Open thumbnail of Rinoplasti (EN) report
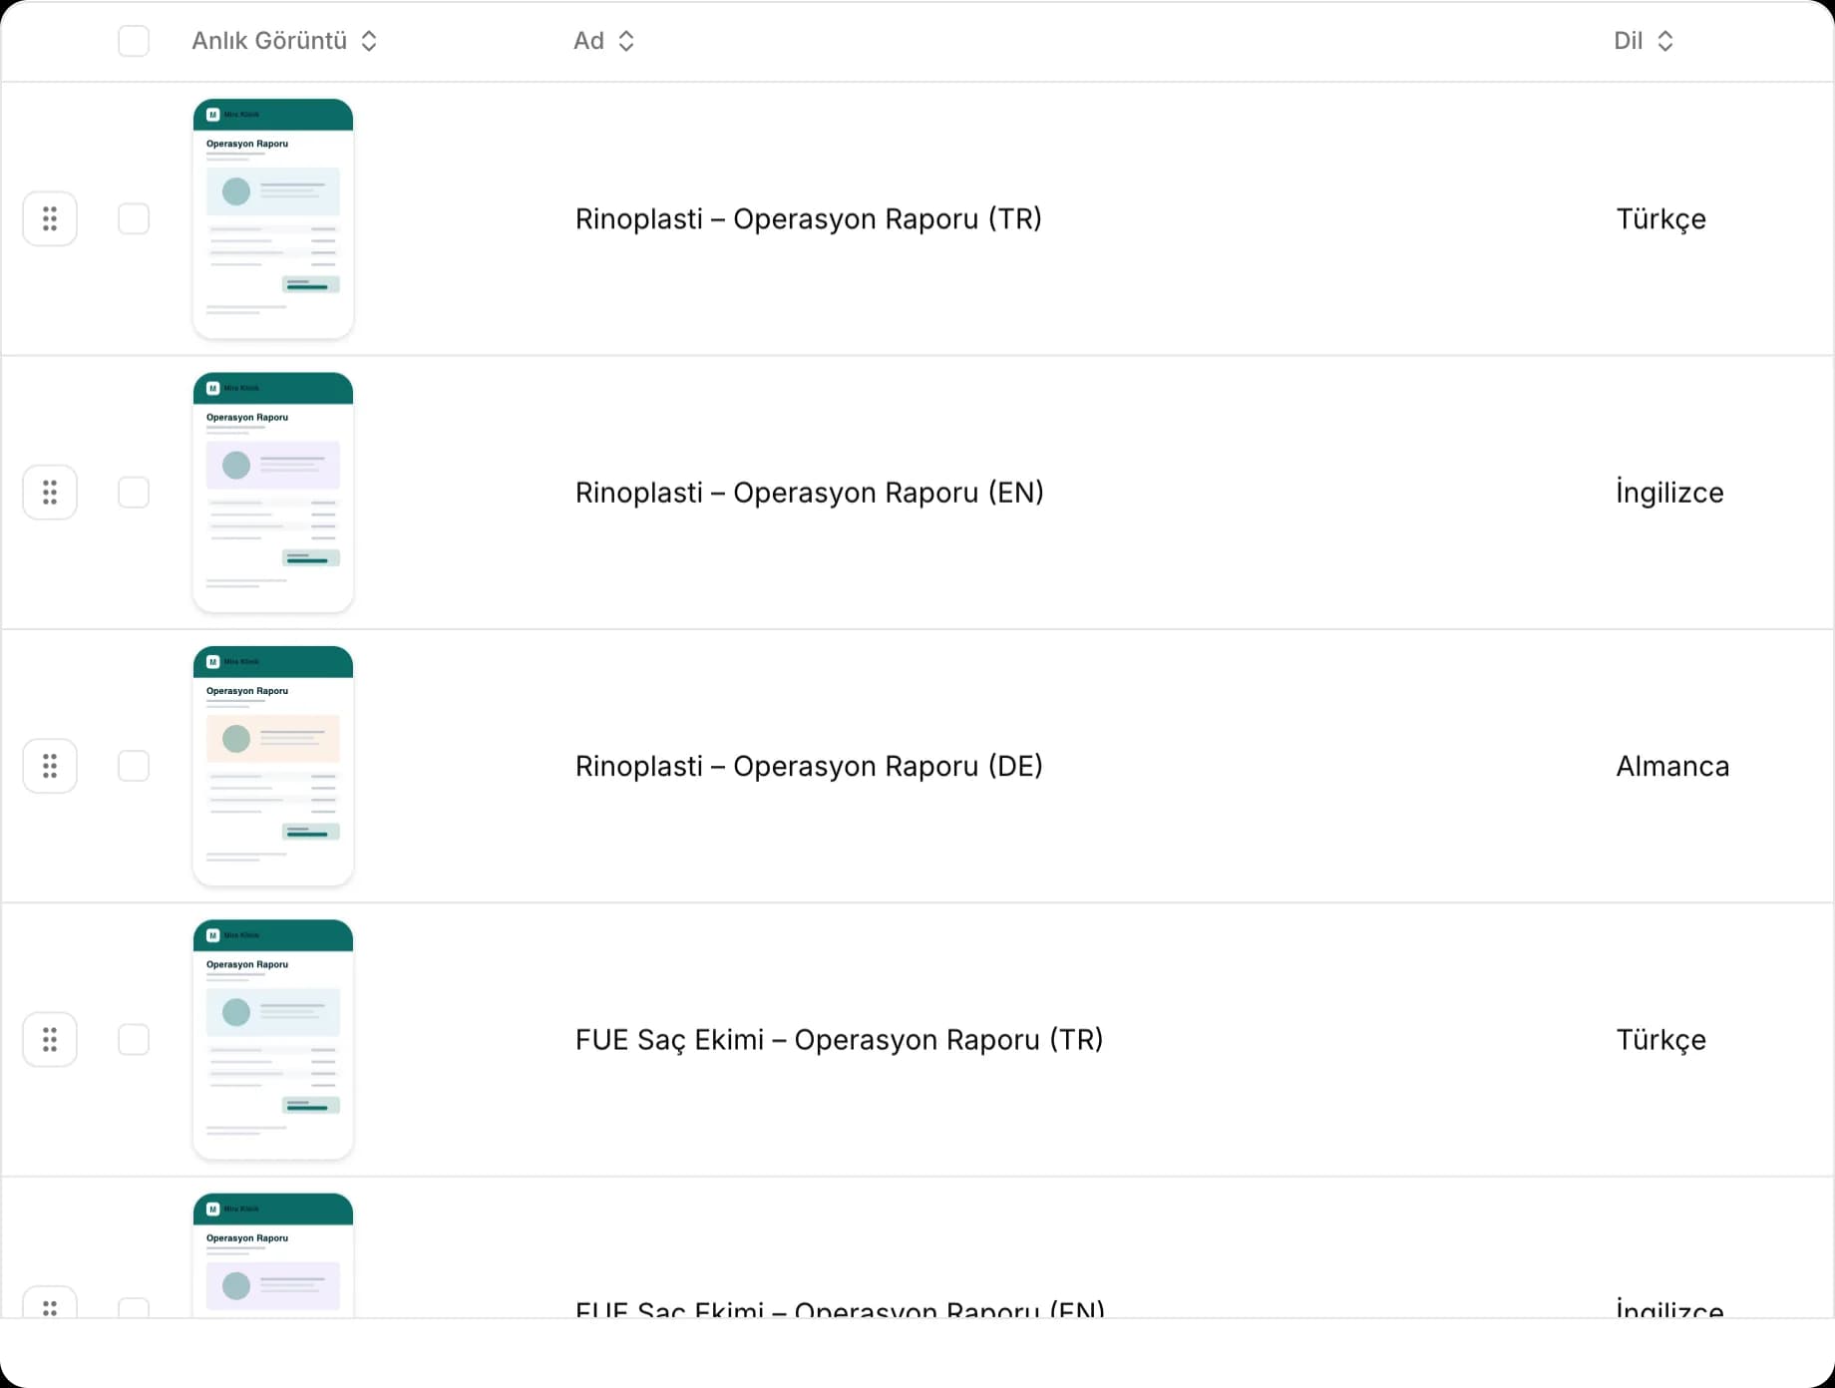This screenshot has width=1835, height=1388. [273, 493]
